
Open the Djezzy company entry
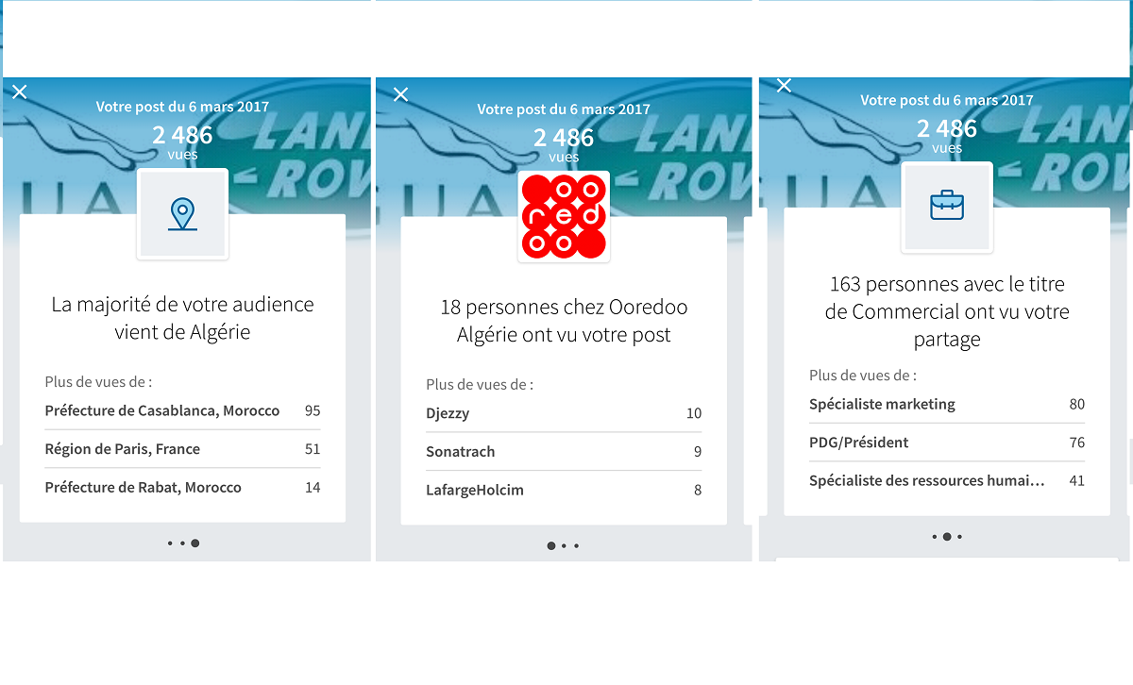564,413
